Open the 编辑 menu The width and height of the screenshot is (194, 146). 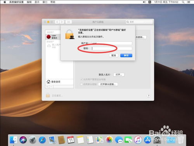click(29, 2)
